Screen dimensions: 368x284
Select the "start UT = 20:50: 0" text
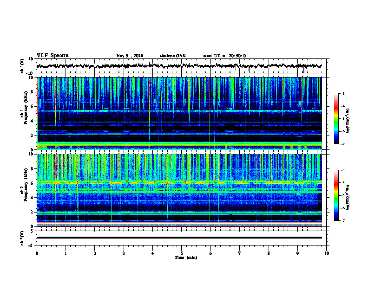(x=224, y=56)
